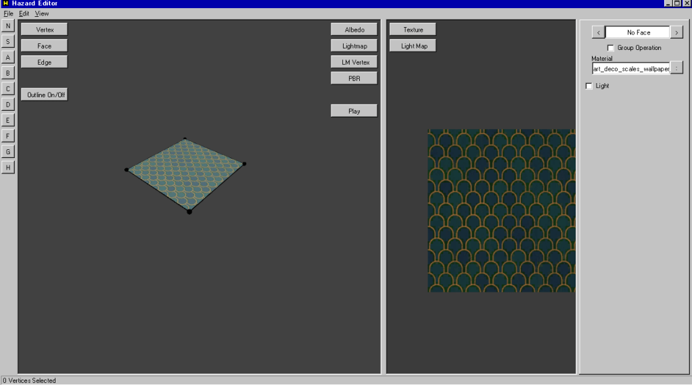The image size is (692, 385).
Task: Click the N button in left sidebar
Action: coord(8,26)
